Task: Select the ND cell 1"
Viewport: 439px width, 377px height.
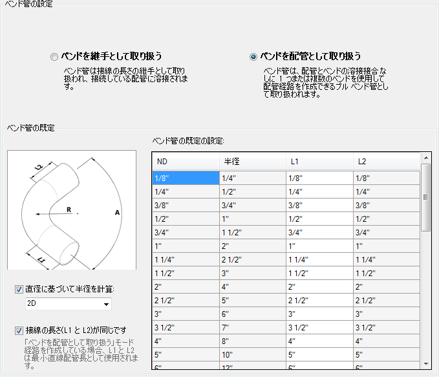Action: point(186,246)
